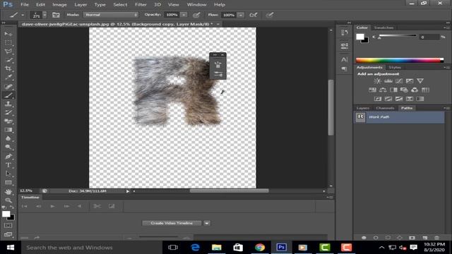Select the History Brush tool
This screenshot has width=452, height=254.
point(8,112)
